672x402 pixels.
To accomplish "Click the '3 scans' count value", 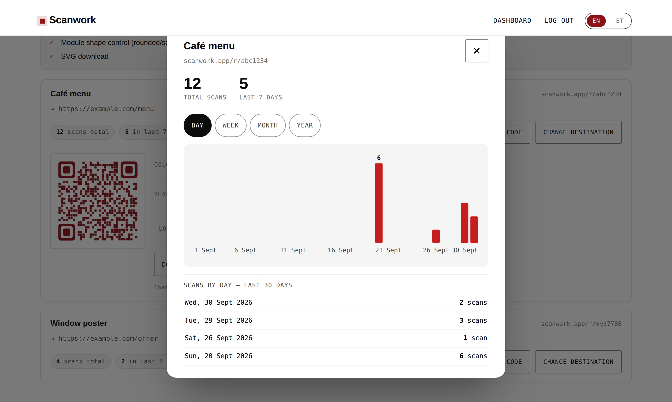I will [473, 321].
